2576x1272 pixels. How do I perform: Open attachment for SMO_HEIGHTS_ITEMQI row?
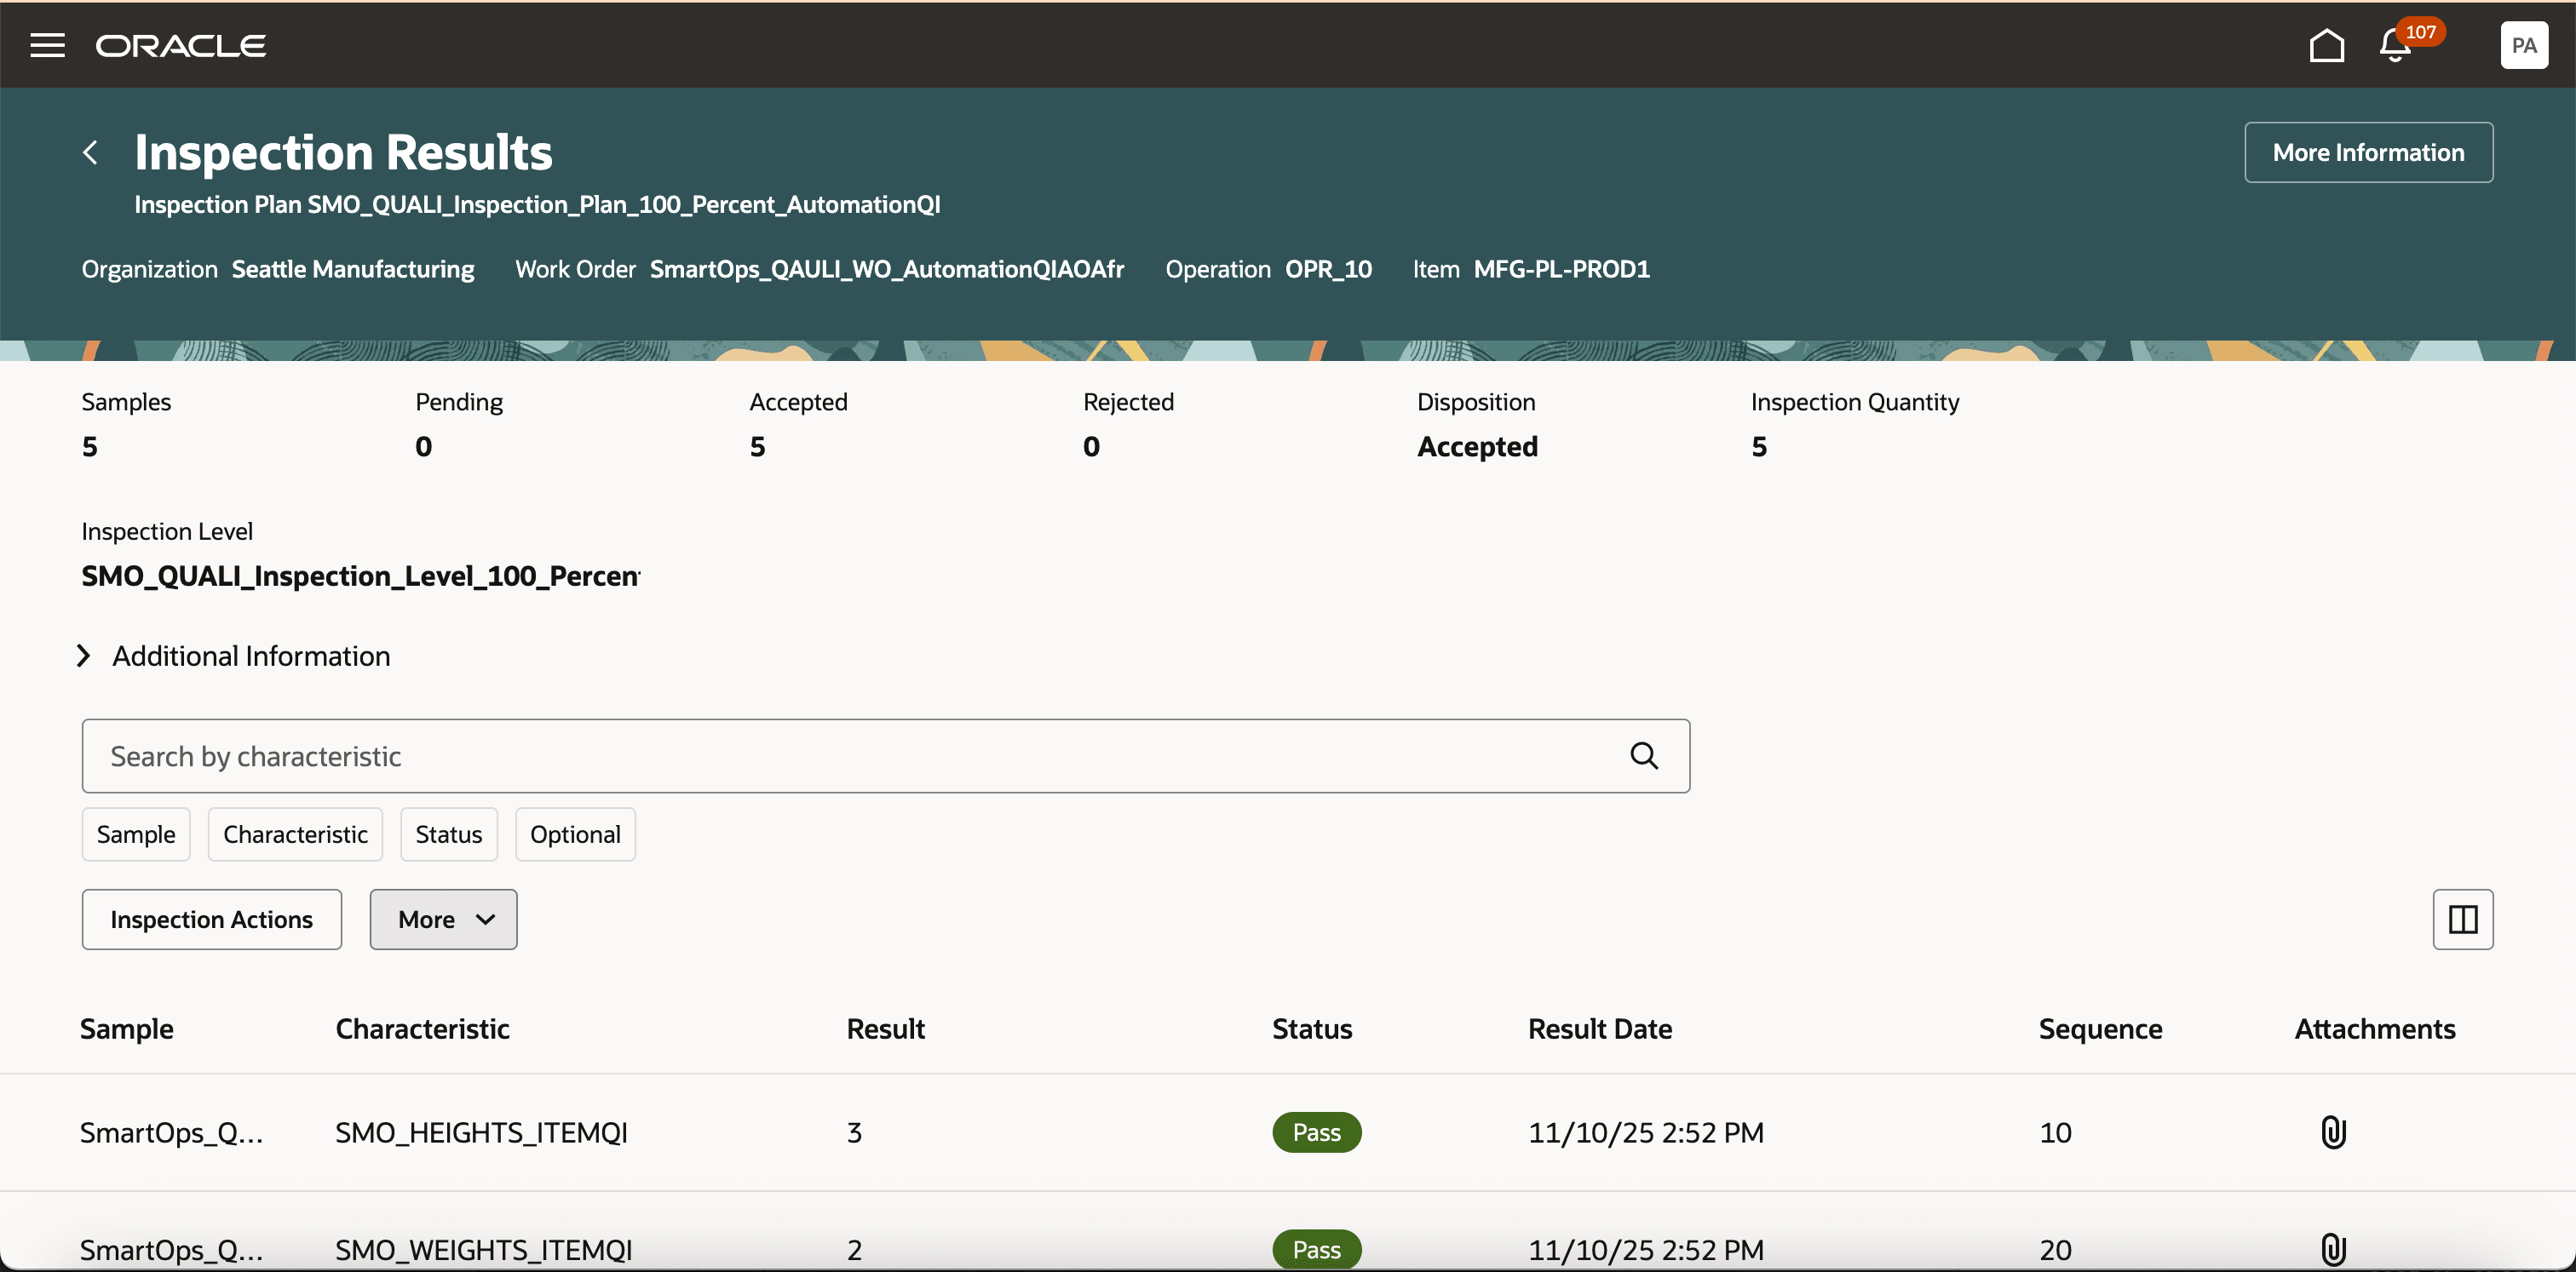pyautogui.click(x=2332, y=1132)
